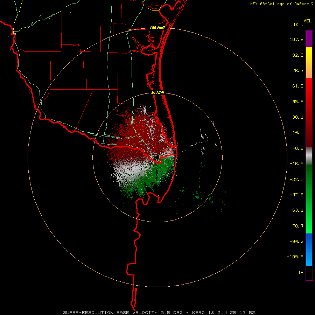
Task: Click the [KT] units label
Action: [299, 24]
